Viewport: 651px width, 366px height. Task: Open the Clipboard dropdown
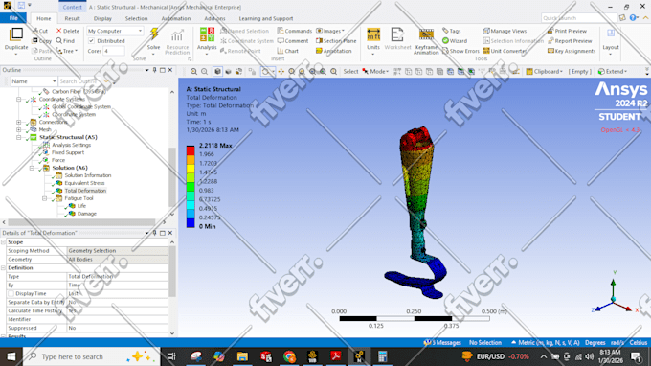coord(545,72)
